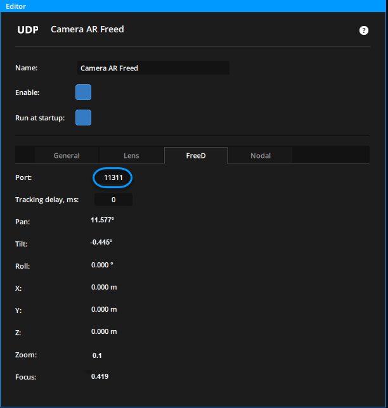The width and height of the screenshot is (388, 408).
Task: Click the X position value
Action: pyautogui.click(x=104, y=287)
